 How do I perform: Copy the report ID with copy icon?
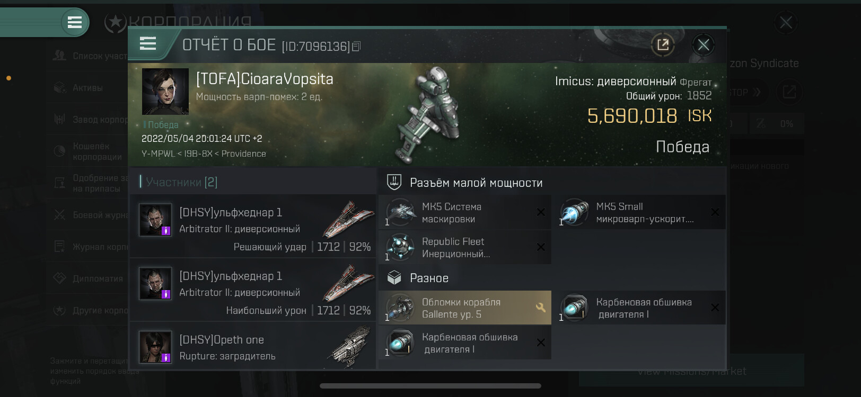[x=356, y=47]
